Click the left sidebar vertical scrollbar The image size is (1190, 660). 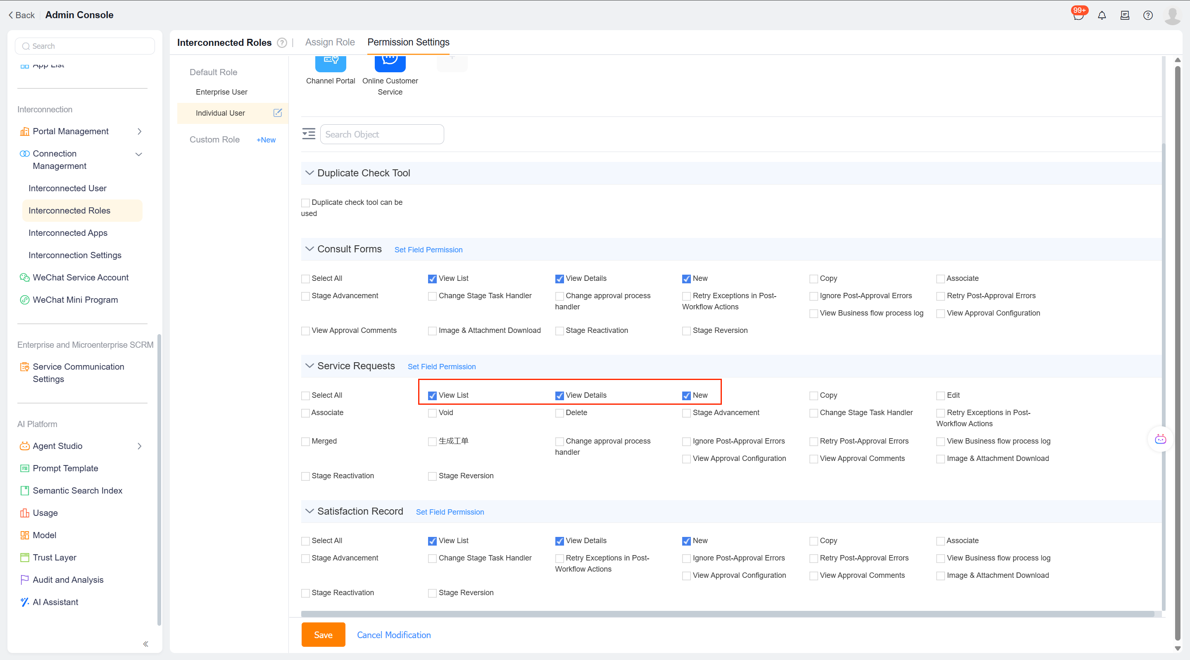(x=159, y=480)
